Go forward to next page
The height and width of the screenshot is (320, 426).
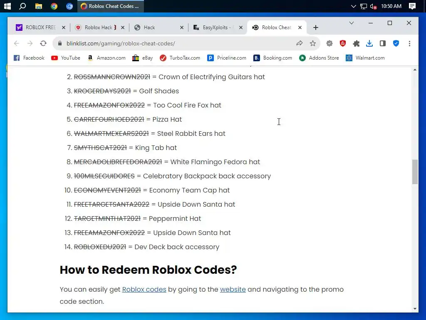tap(30, 43)
